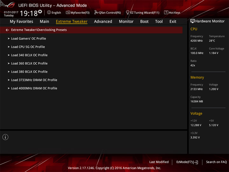
Task: Open the My Favorites tab
Action: coord(22,22)
